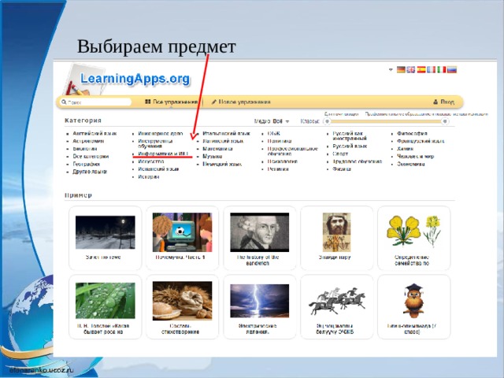Open the Философия category

coord(412,133)
